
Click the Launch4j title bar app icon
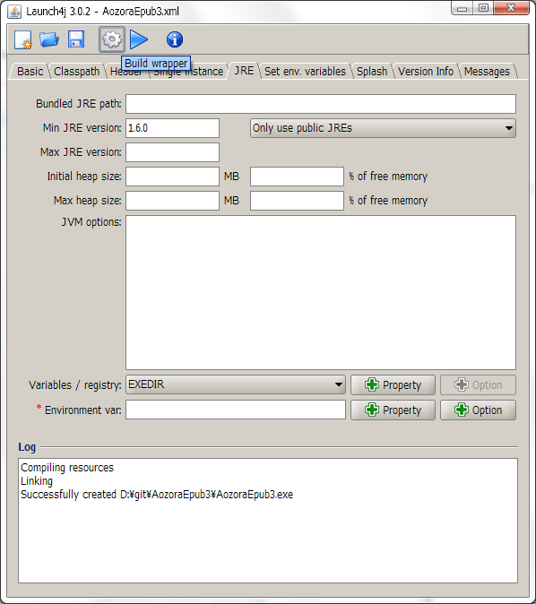[x=14, y=12]
